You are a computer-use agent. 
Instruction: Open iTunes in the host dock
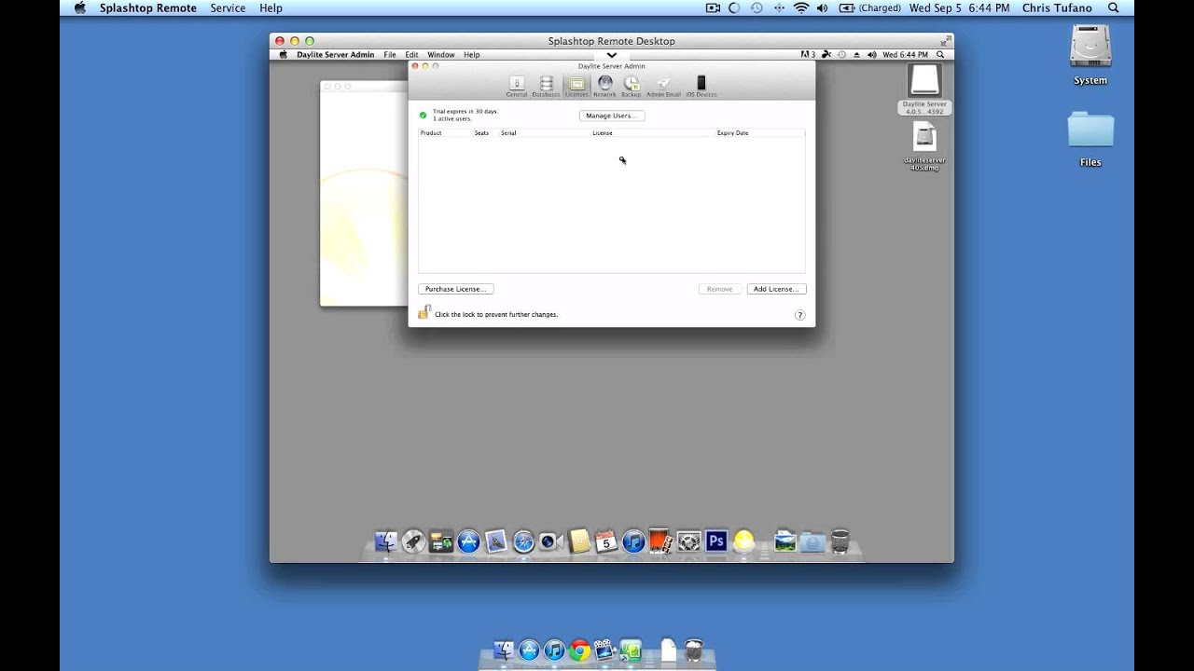[554, 650]
